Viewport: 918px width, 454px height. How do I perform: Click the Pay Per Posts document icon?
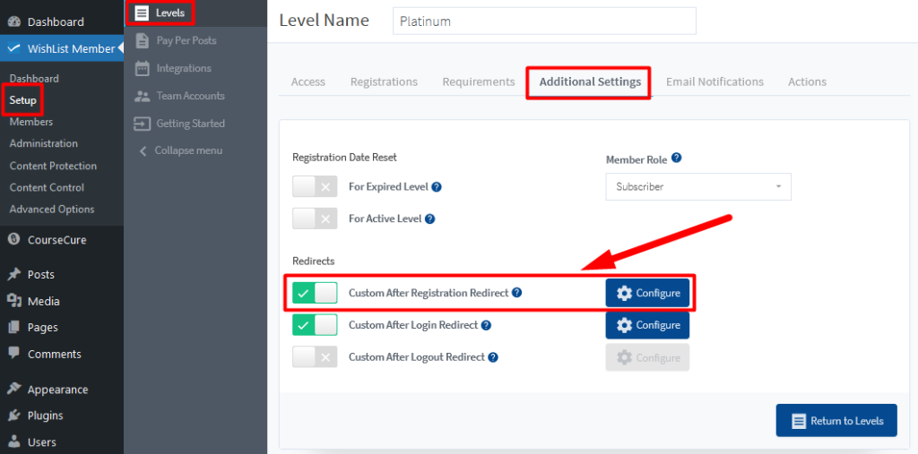[x=142, y=40]
